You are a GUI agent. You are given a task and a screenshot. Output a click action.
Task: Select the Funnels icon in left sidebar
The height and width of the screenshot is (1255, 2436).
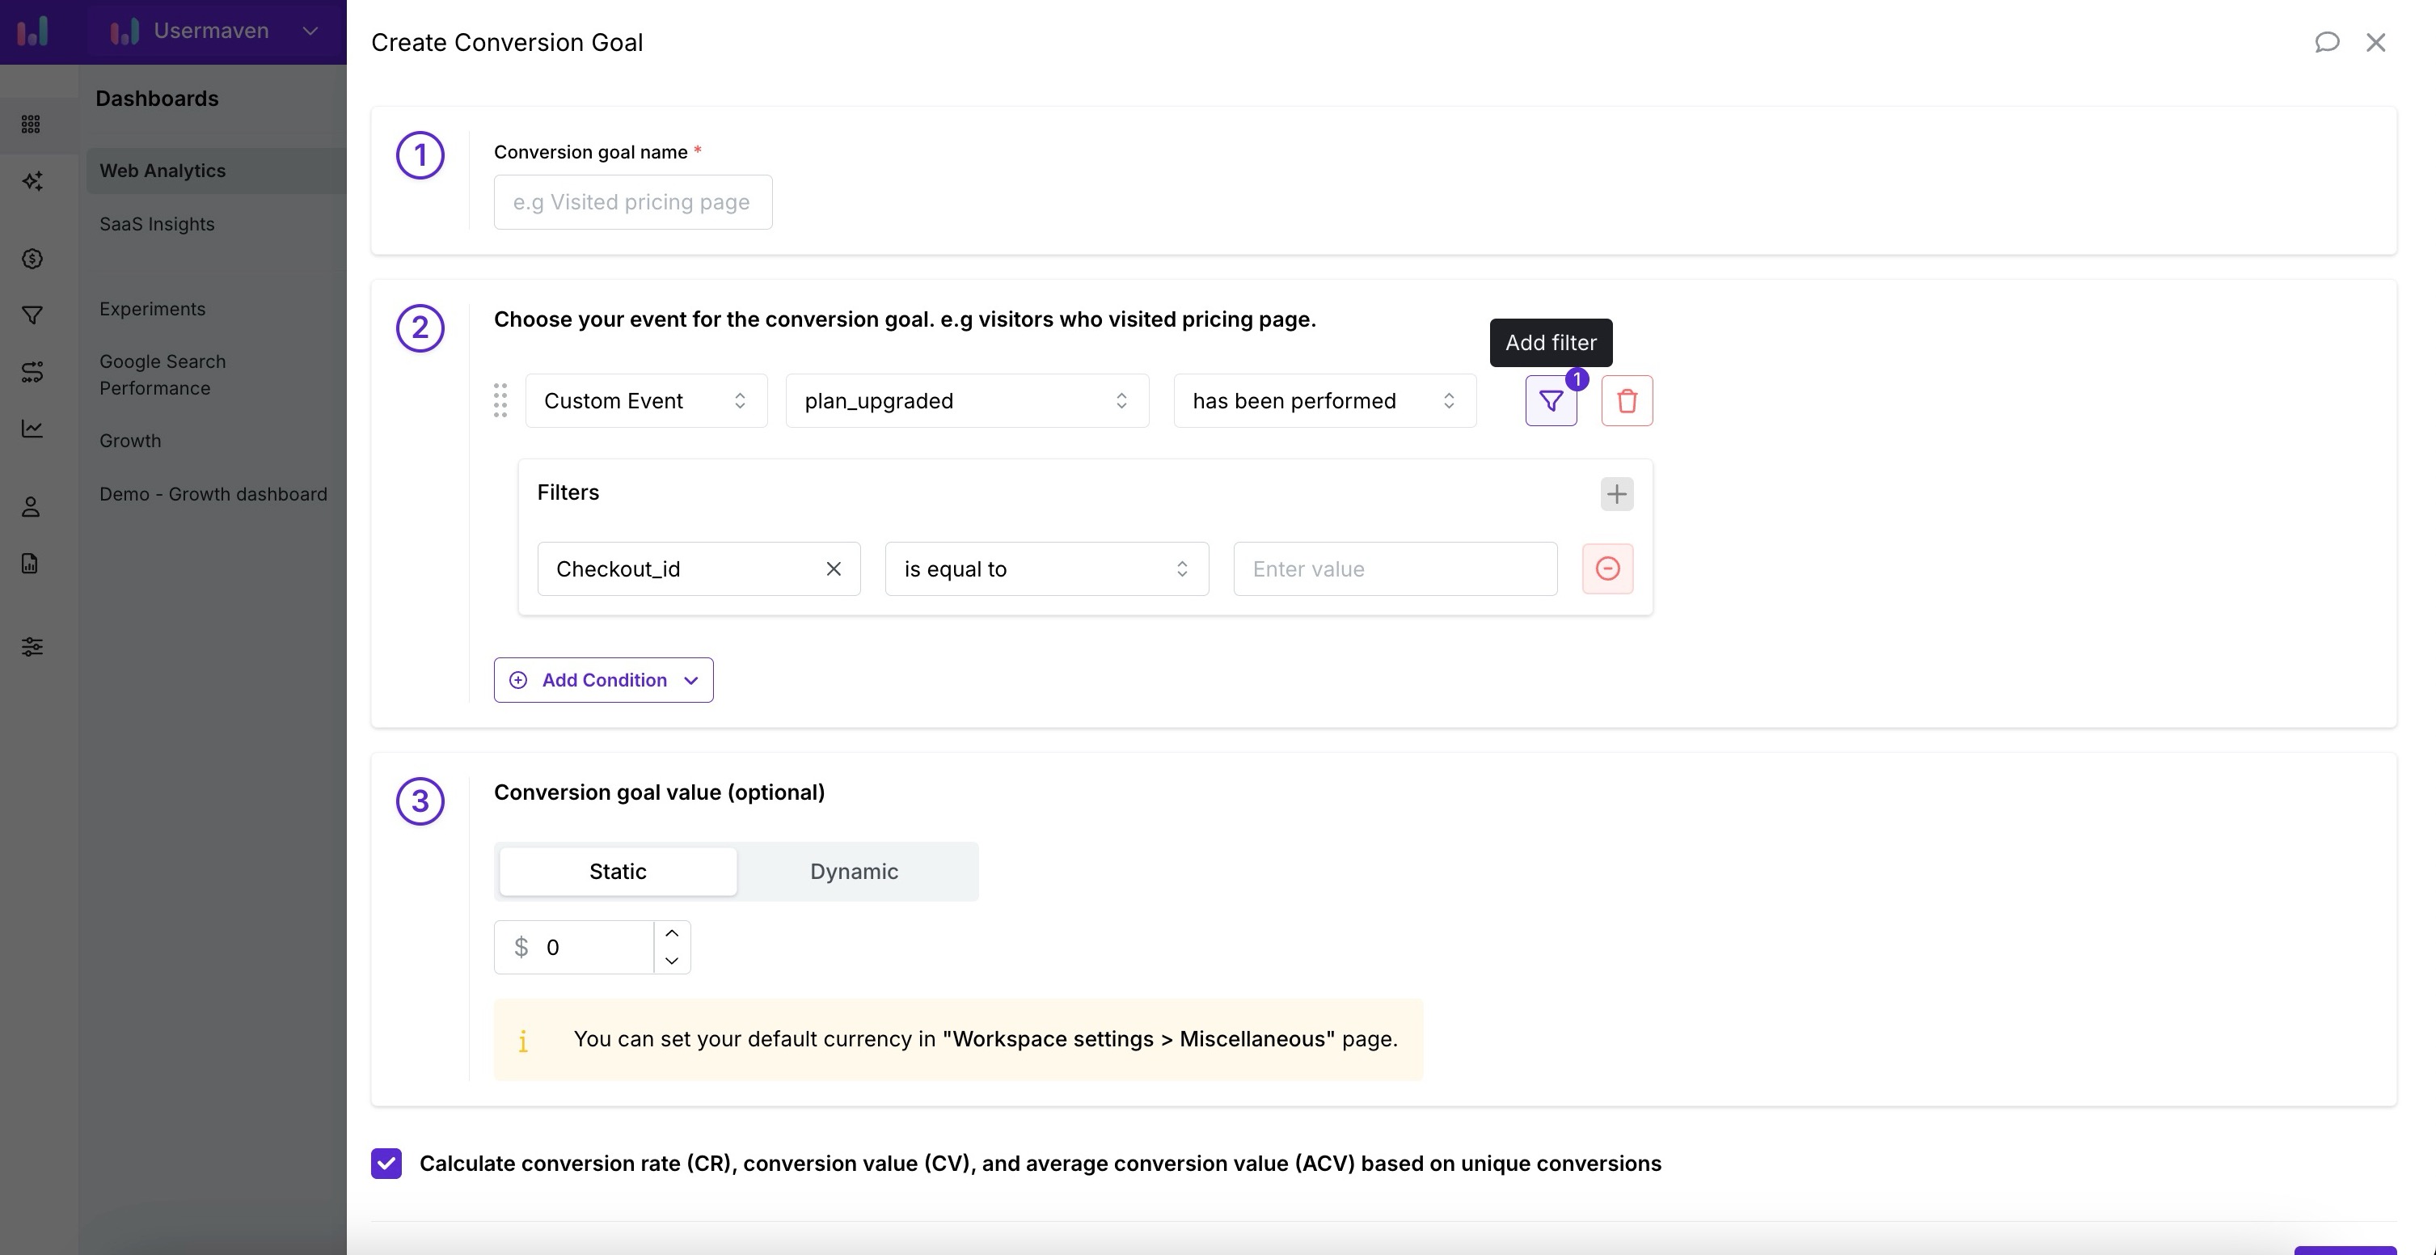point(32,315)
